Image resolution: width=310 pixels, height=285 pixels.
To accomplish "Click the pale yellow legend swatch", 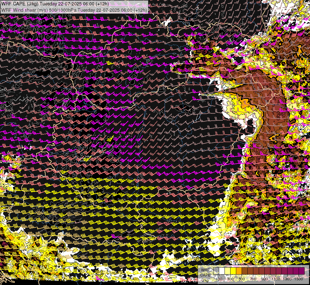I will click(228, 271).
